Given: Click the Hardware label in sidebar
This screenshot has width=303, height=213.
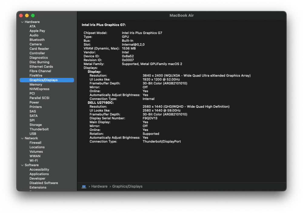Looking at the screenshot, I should click(x=32, y=22).
